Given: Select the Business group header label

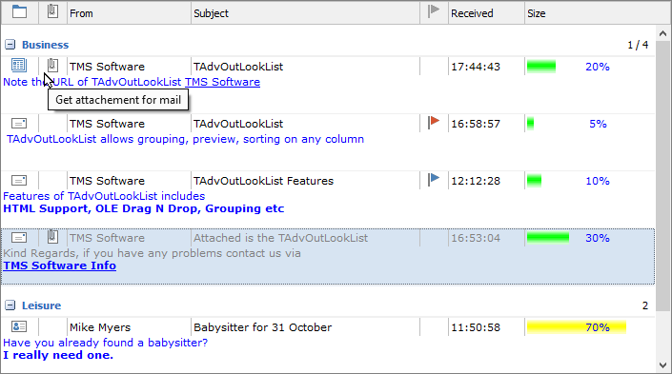Looking at the screenshot, I should coord(45,45).
